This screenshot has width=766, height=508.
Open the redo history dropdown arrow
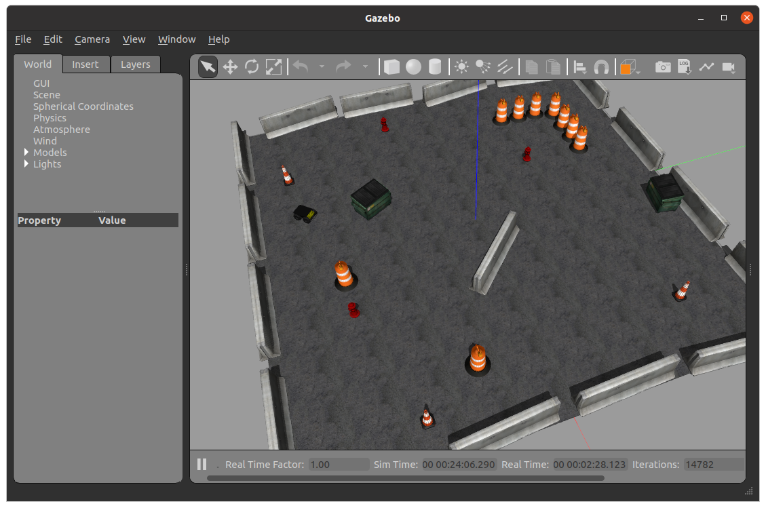(365, 67)
